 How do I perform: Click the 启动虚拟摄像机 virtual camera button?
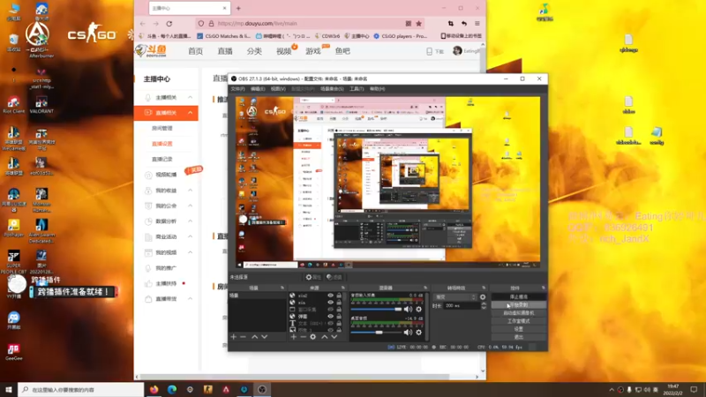click(518, 313)
